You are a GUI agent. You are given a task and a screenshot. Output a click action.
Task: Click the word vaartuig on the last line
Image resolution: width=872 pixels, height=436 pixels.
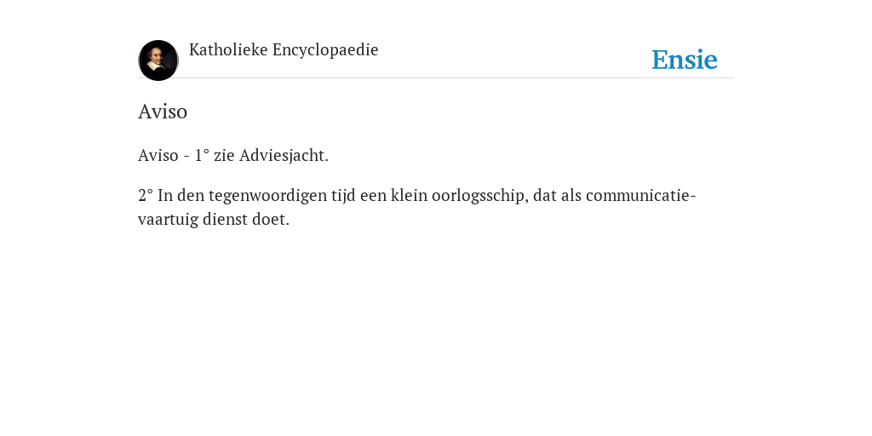click(x=168, y=219)
